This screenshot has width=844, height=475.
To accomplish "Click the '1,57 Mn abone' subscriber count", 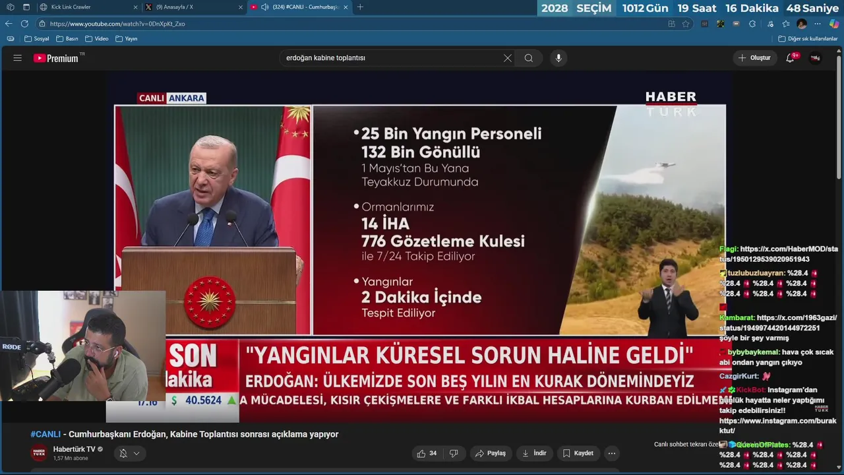I will tap(71, 459).
